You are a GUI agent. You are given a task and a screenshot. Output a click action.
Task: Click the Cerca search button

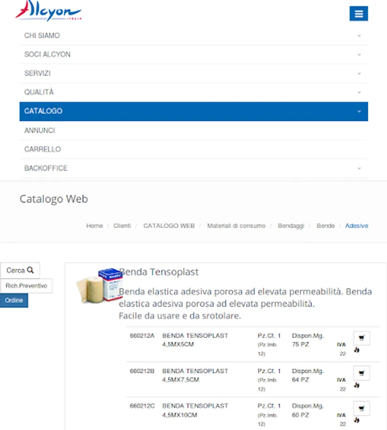coord(20,270)
